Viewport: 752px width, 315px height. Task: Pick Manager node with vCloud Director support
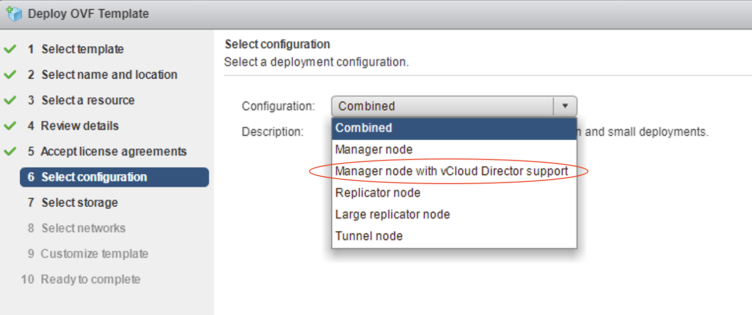point(451,171)
